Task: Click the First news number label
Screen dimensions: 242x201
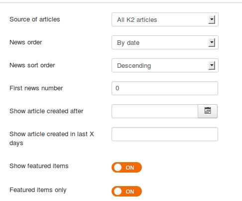Action: point(36,88)
